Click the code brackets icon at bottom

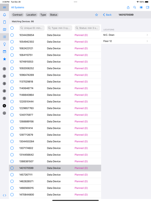pyautogui.click(x=4, y=195)
